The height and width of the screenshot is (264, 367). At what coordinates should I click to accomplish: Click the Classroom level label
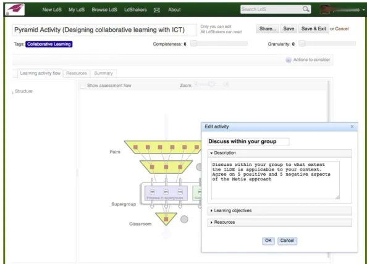(140, 224)
